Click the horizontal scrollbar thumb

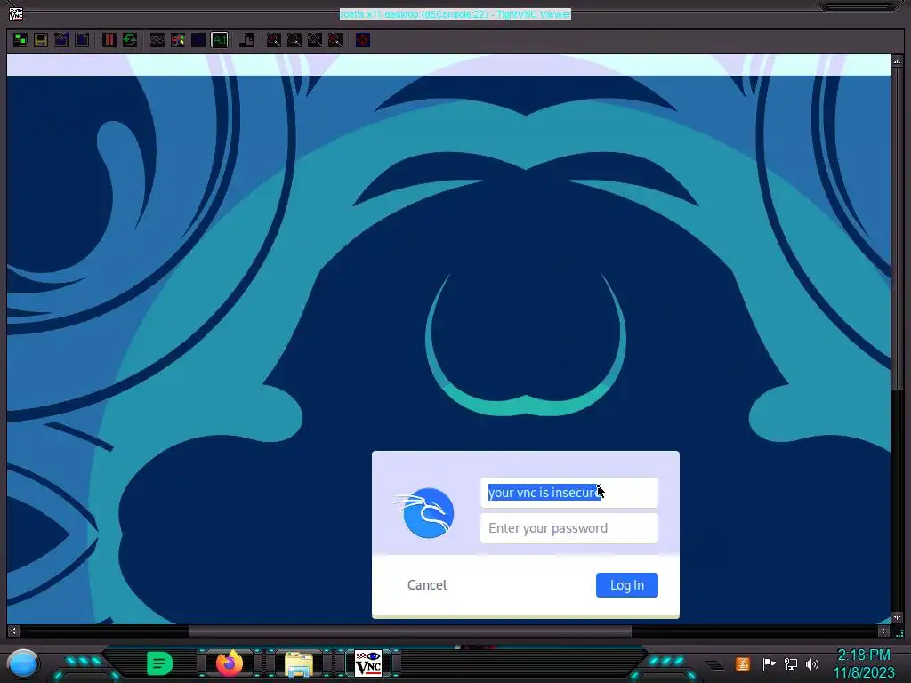pyautogui.click(x=409, y=631)
